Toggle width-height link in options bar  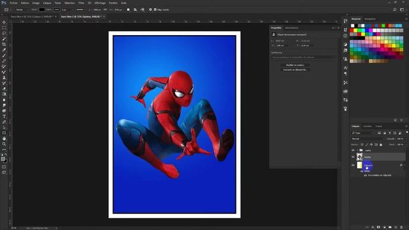tap(105, 10)
